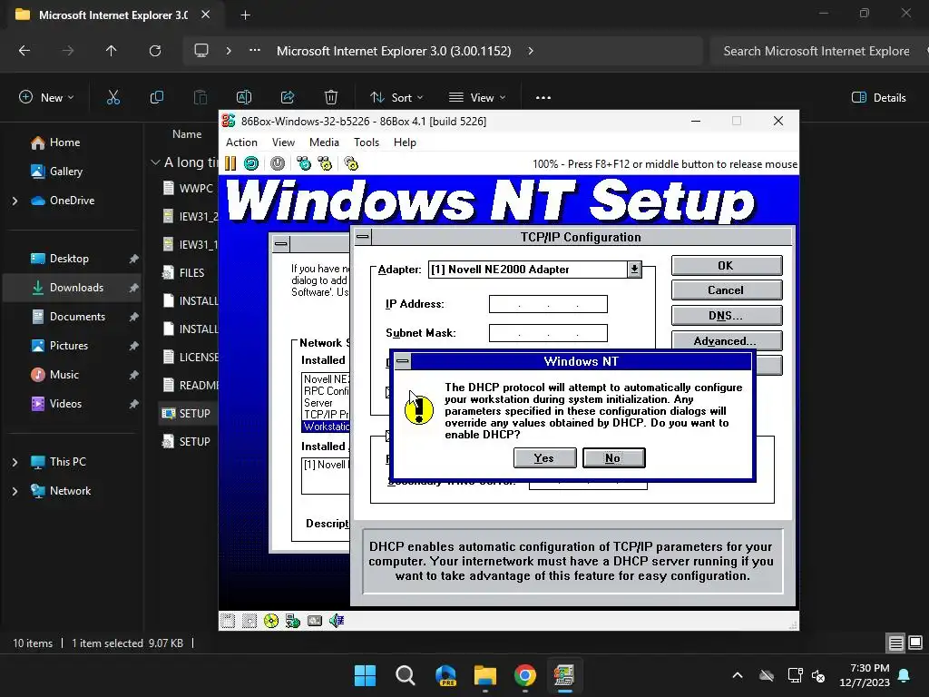Go up one folder level
The image size is (929, 697).
click(111, 51)
